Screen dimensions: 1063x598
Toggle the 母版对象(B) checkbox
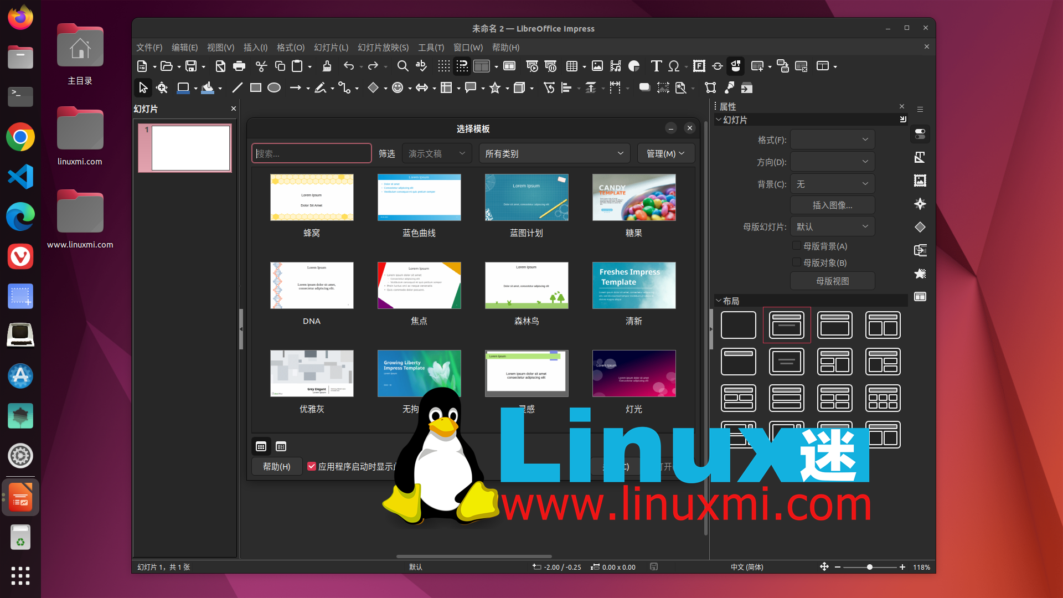click(x=796, y=262)
